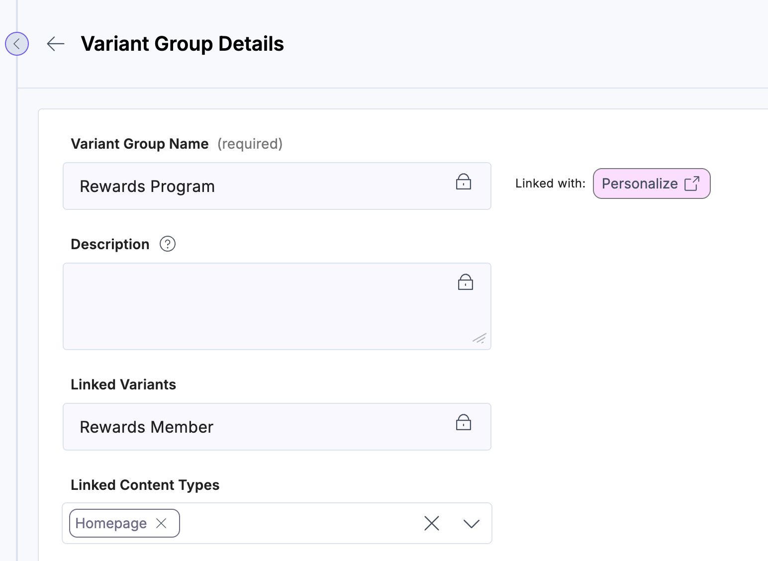Clear all selected Linked Content Types

click(431, 523)
